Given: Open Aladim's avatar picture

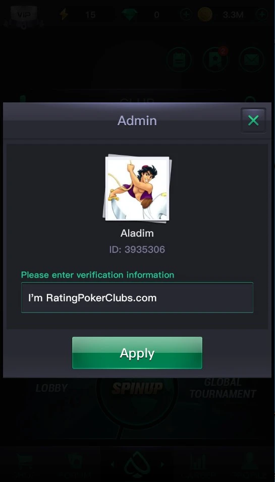Looking at the screenshot, I should coord(137,188).
